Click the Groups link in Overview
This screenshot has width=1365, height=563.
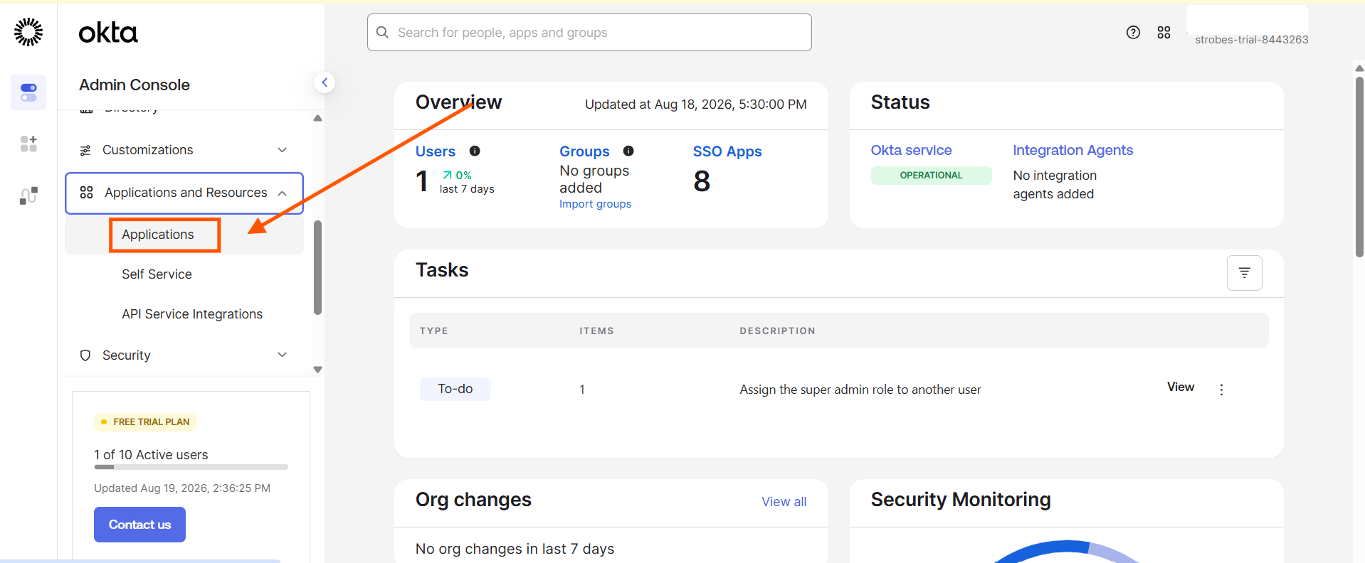[x=584, y=151]
